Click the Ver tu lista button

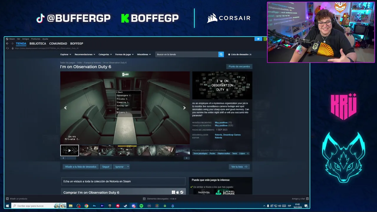pos(239,167)
